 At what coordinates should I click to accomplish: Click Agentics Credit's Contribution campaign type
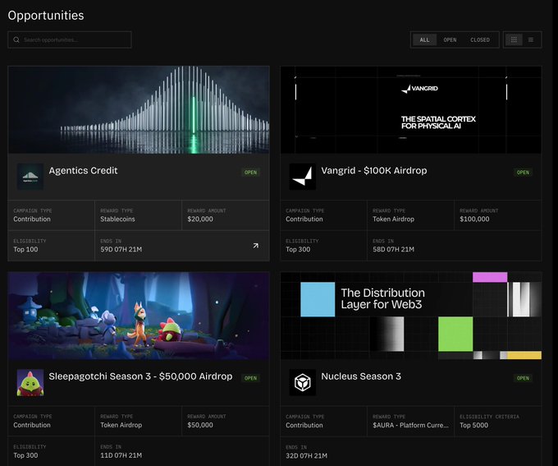click(32, 219)
